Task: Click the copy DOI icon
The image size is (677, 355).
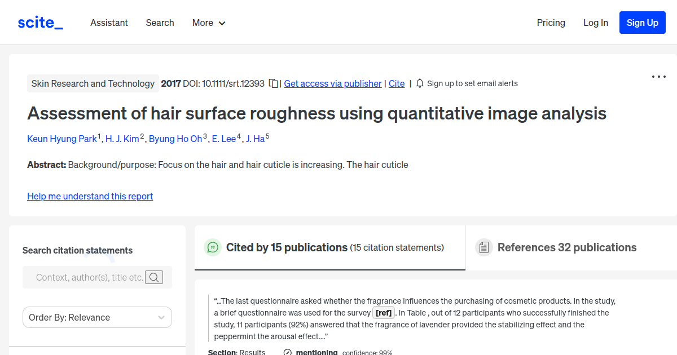Action: pyautogui.click(x=272, y=83)
